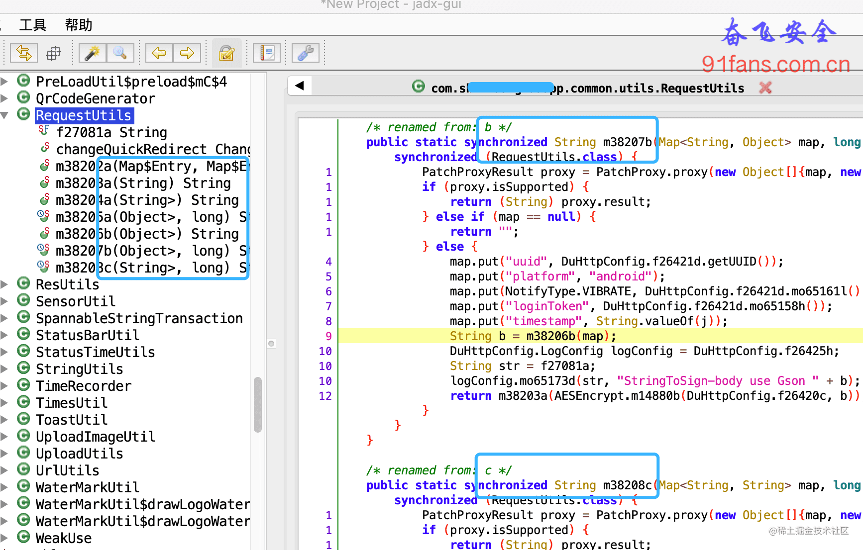863x550 pixels.
Task: Click the } else if (map == null) line
Action: (509, 217)
